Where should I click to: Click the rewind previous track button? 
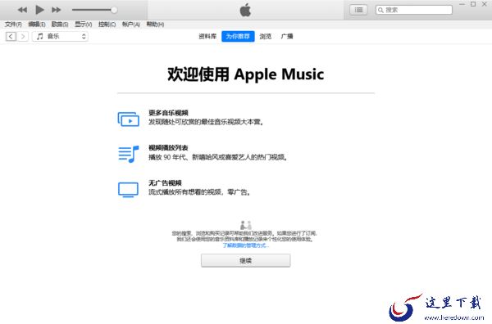tap(22, 10)
